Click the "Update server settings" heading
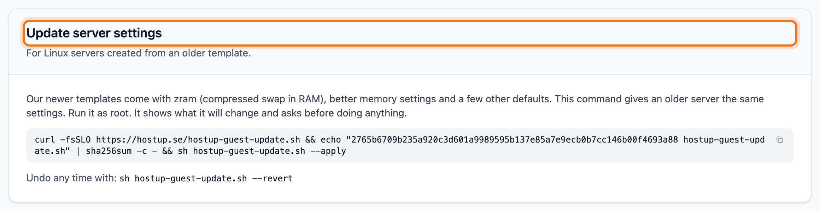Screen dimensions: 820x211 click(94, 33)
